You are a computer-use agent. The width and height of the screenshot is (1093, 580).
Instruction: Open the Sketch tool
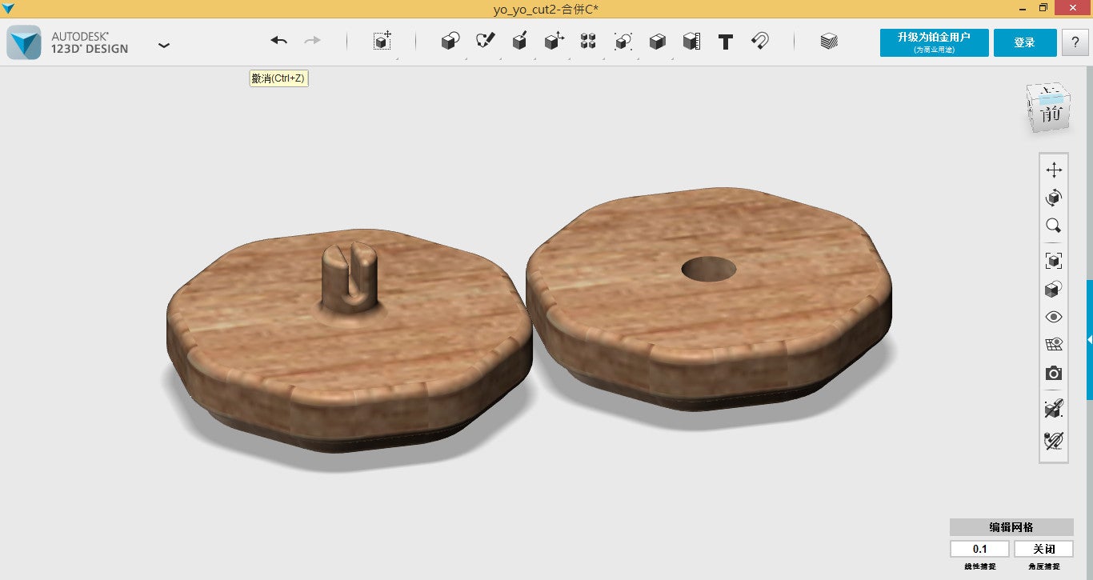(486, 41)
